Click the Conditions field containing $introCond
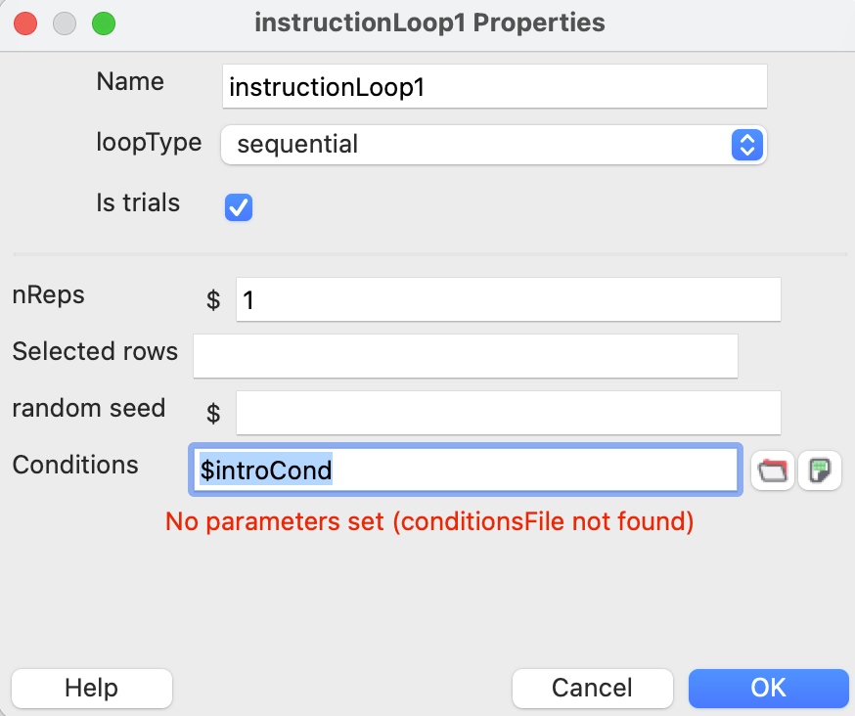 466,470
